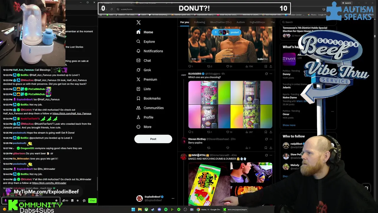Share Steven Ricthey's post
Image resolution: width=378 pixels, height=213 pixels.
point(271,148)
